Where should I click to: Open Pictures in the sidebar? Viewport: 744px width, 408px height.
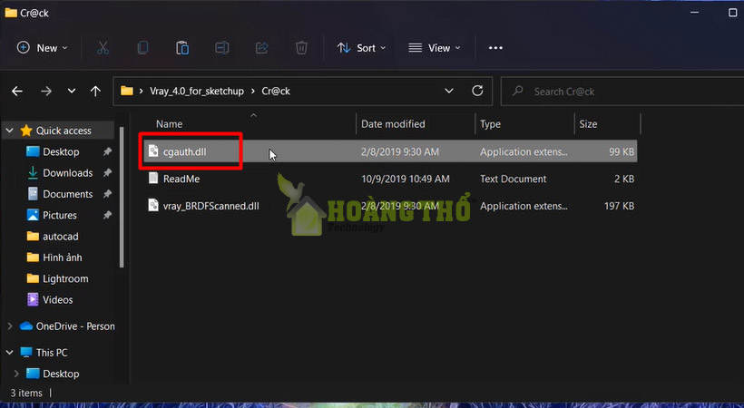pyautogui.click(x=59, y=216)
